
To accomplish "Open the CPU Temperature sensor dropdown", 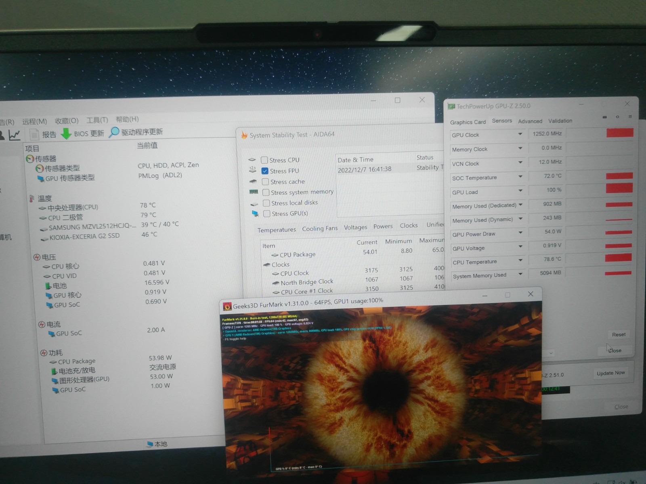I will pyautogui.click(x=520, y=260).
